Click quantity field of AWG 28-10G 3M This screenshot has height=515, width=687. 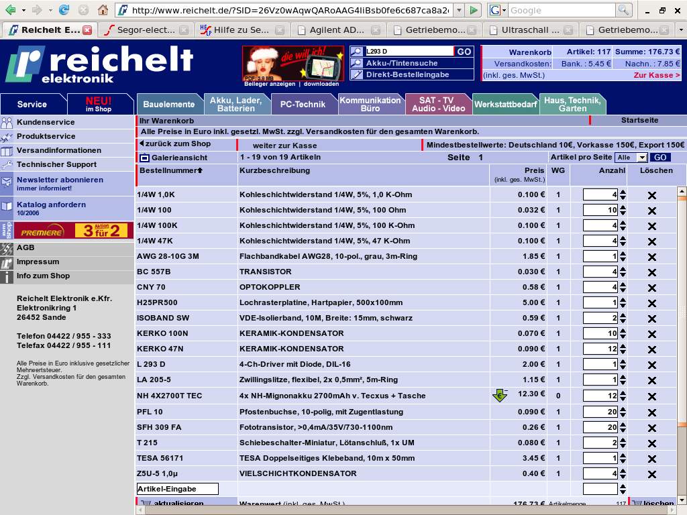point(600,256)
